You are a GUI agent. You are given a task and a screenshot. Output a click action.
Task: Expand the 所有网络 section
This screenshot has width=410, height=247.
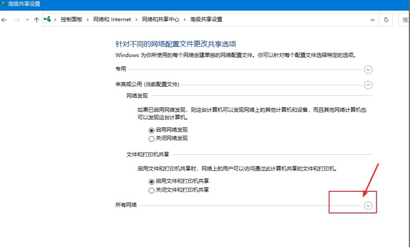coord(368,205)
